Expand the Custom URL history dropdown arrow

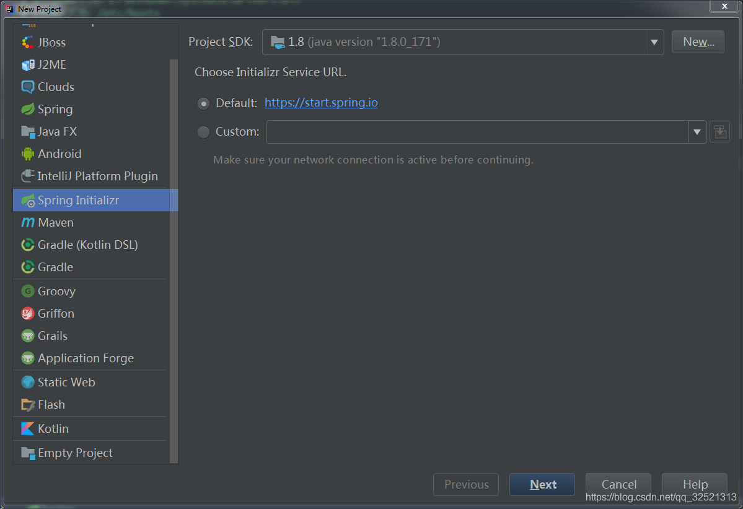pyautogui.click(x=697, y=132)
